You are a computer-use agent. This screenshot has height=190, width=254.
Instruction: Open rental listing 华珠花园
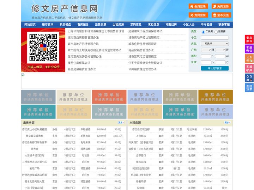[x=141, y=162]
